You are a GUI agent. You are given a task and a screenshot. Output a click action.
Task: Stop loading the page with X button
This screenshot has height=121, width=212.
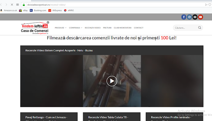(12, 5)
